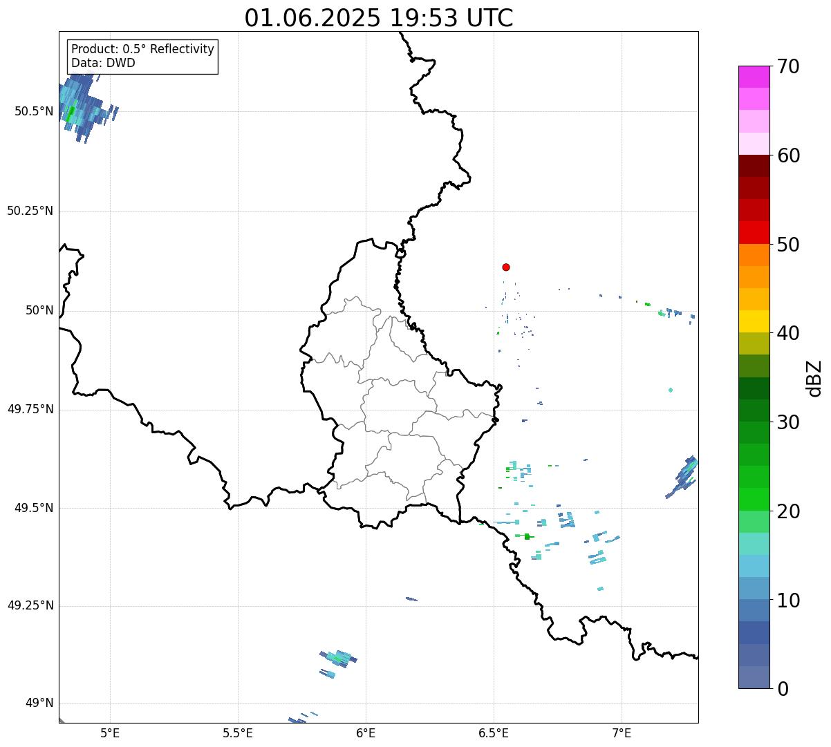This screenshot has height=747, width=831.
Task: Pick the orange colorbar swatch below 50
Action: (754, 255)
